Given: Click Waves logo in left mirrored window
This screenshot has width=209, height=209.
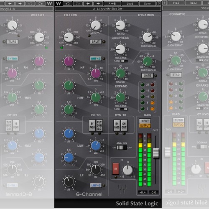Looking at the screenshot, I should (x=49, y=3).
